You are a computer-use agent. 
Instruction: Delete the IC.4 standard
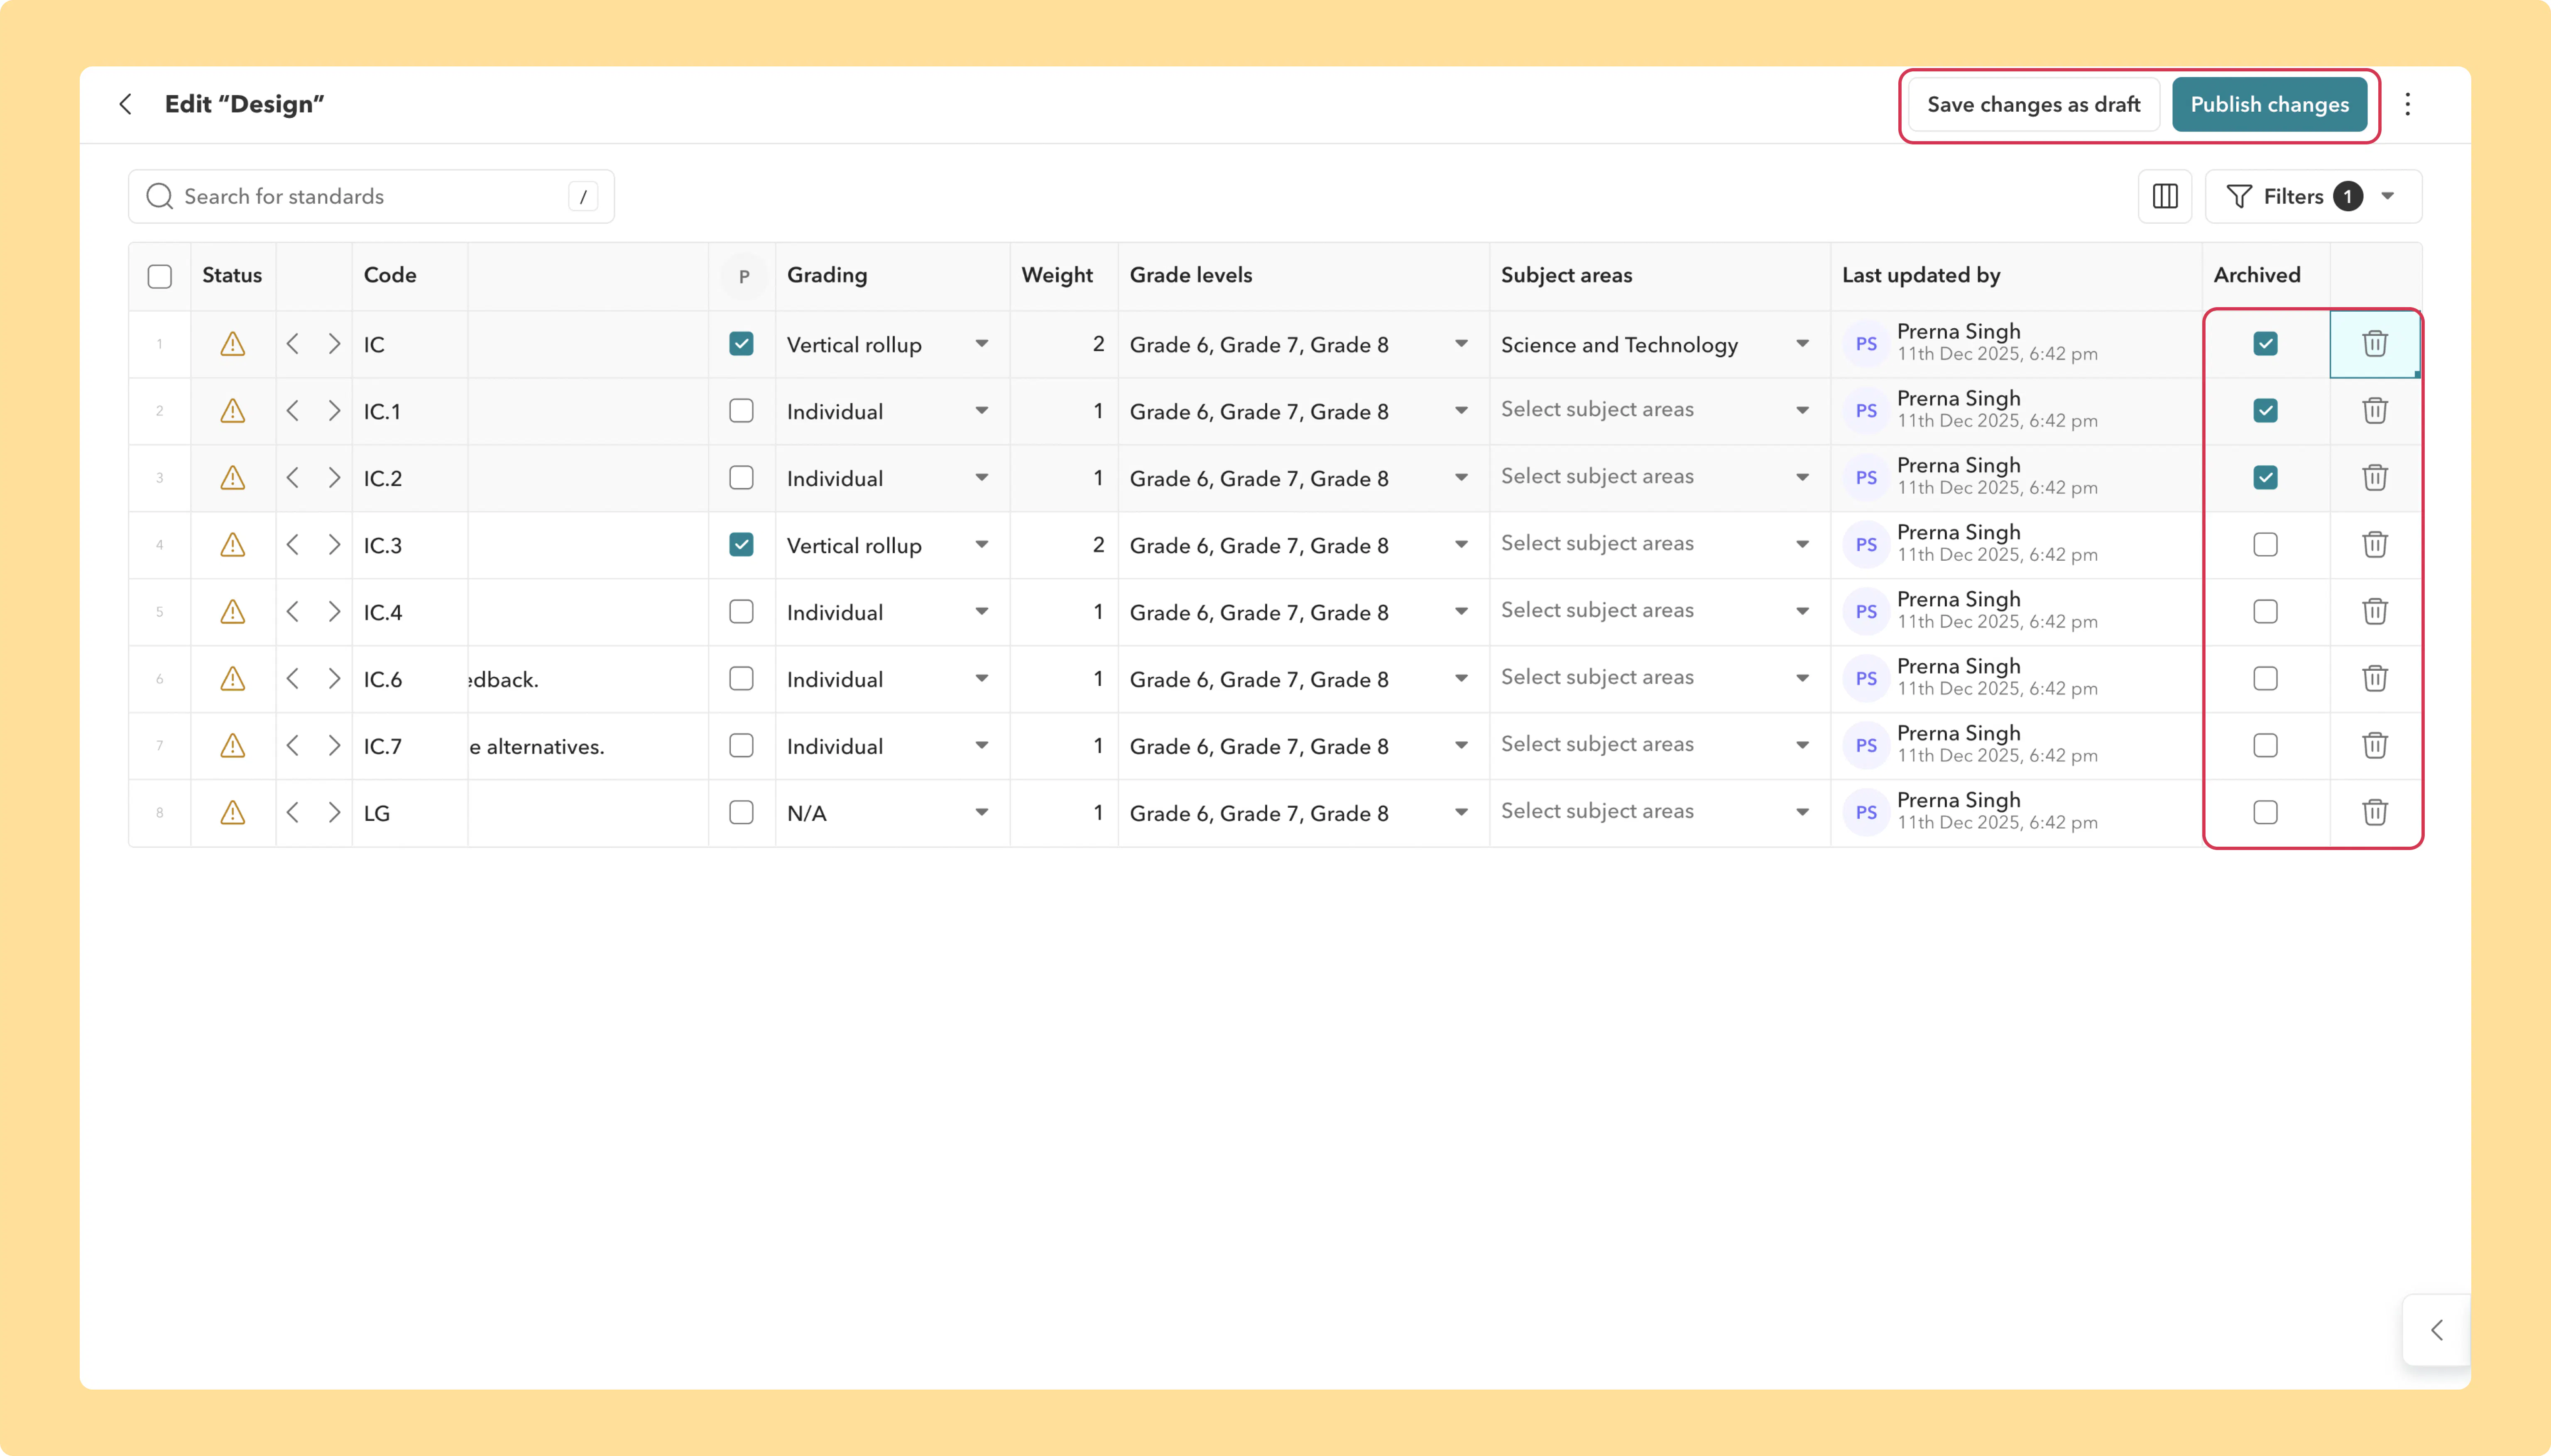click(2375, 612)
